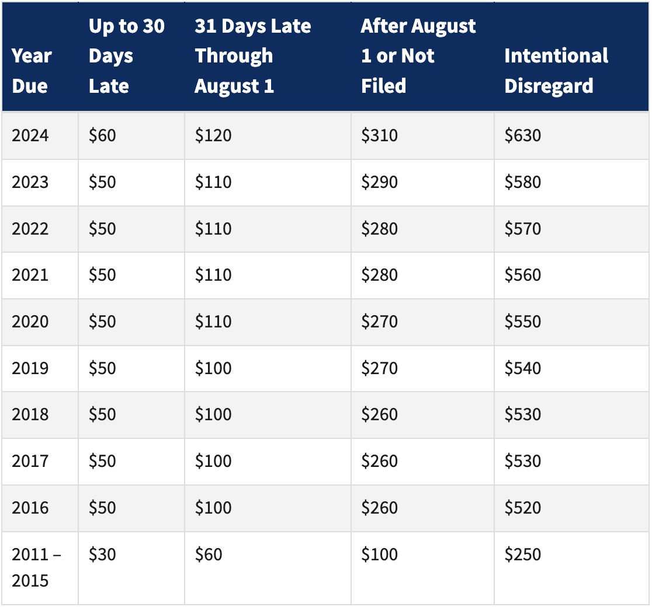This screenshot has width=652, height=607.
Task: Select the 2024 year cell
Action: [x=30, y=135]
